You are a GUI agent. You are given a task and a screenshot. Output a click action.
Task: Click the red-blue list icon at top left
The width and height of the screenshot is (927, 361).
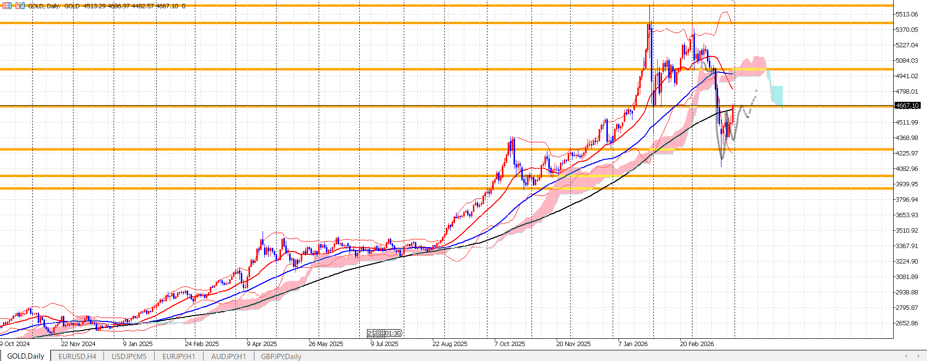tap(7, 6)
